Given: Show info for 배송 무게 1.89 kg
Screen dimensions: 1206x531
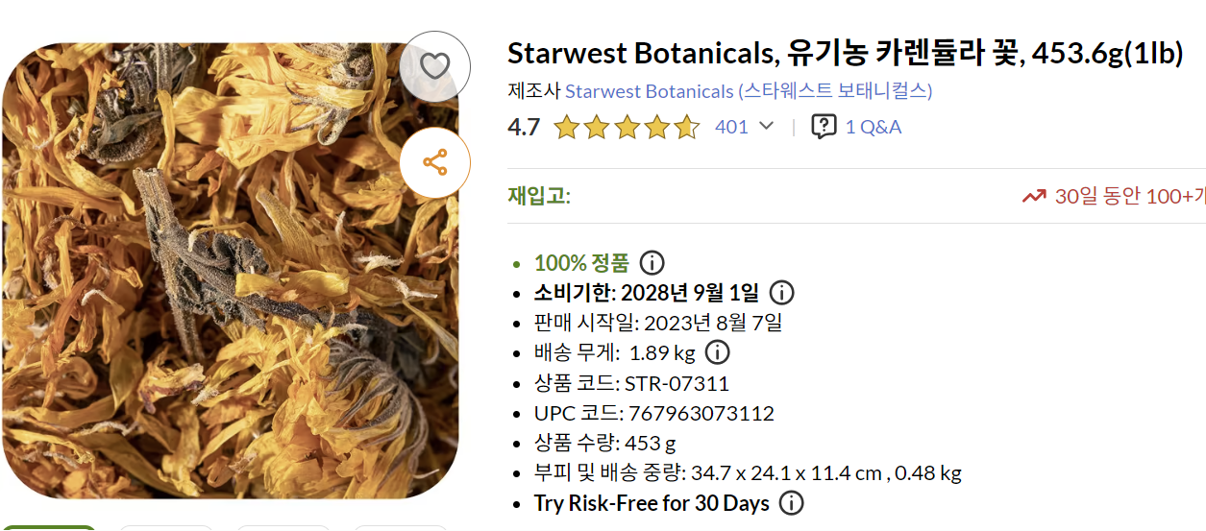Looking at the screenshot, I should [x=717, y=352].
